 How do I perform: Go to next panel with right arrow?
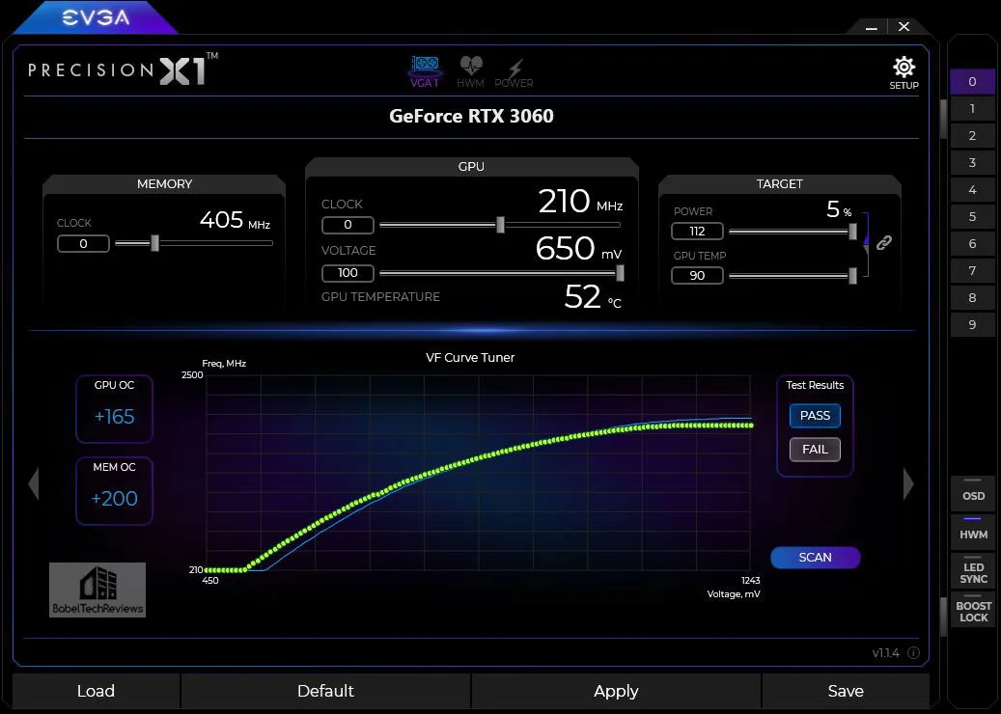pos(908,483)
